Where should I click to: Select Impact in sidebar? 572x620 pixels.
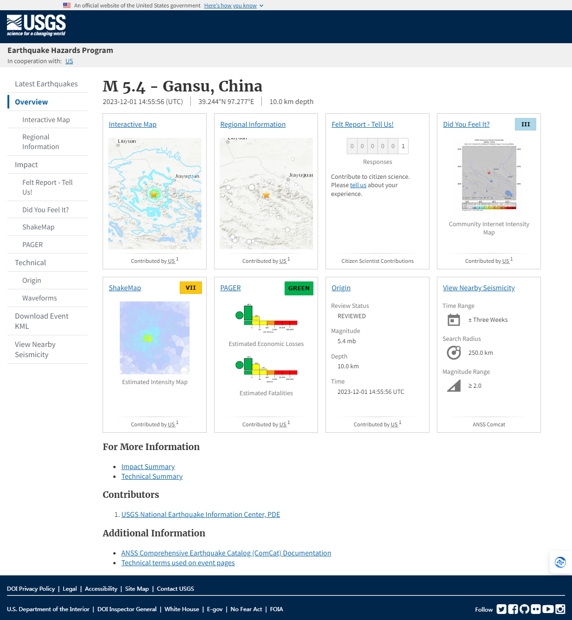26,164
